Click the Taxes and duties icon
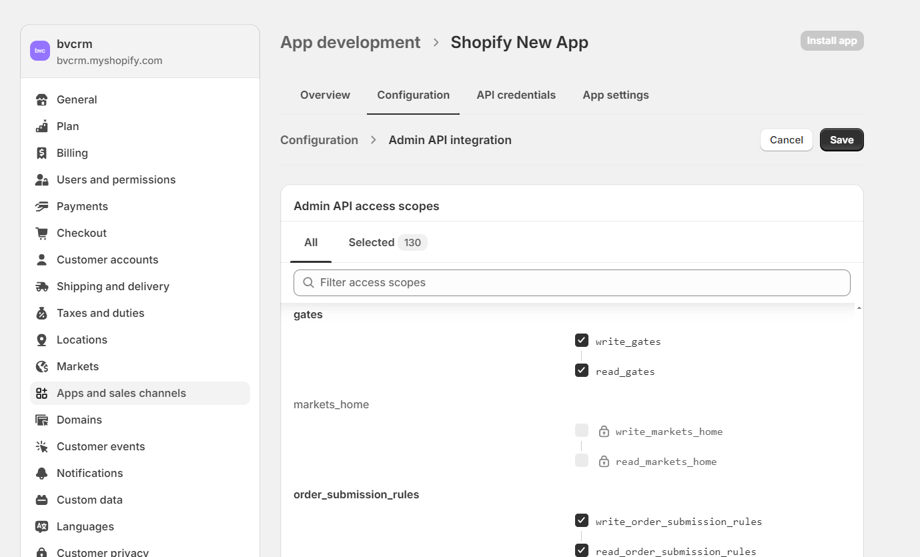920x557 pixels. tap(42, 314)
